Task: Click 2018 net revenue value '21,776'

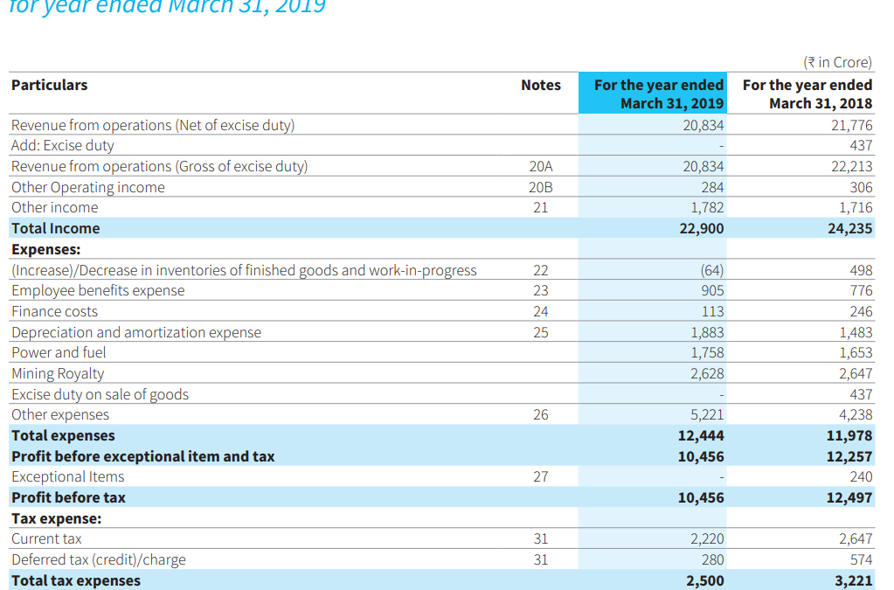Action: coord(851,125)
